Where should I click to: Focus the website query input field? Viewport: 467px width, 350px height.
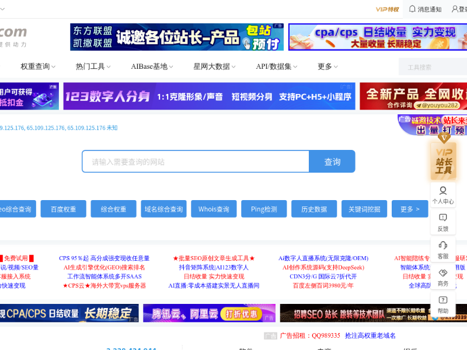point(195,162)
